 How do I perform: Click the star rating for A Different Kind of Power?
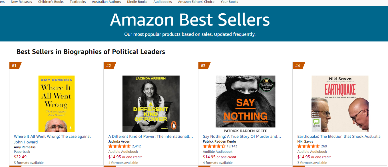(x=119, y=147)
